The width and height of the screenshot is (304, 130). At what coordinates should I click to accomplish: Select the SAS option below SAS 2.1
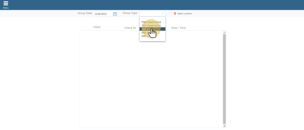pyautogui.click(x=145, y=33)
